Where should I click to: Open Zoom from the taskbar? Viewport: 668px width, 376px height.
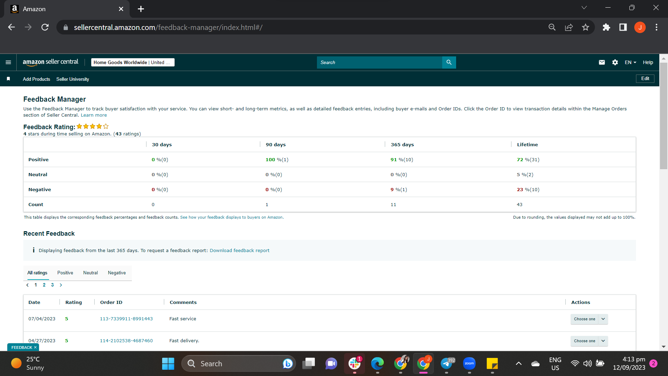click(x=469, y=363)
